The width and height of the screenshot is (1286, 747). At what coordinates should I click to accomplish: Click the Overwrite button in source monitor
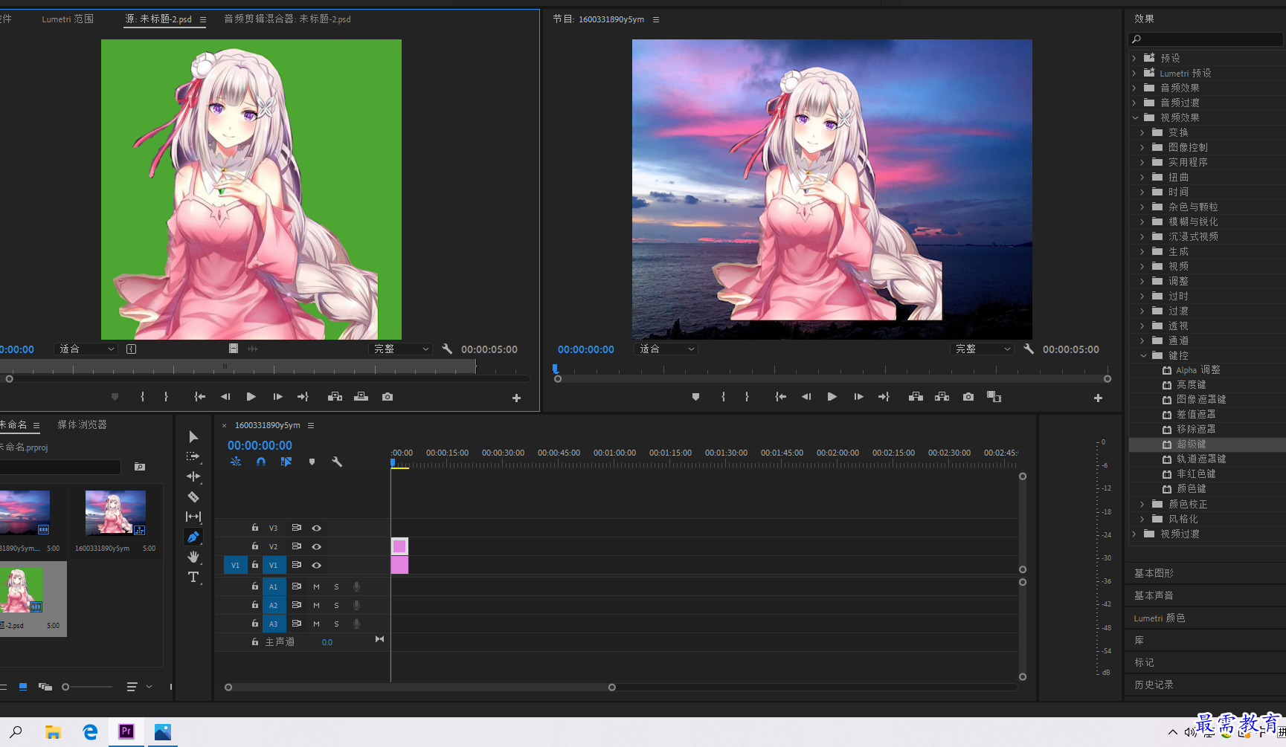tap(361, 397)
